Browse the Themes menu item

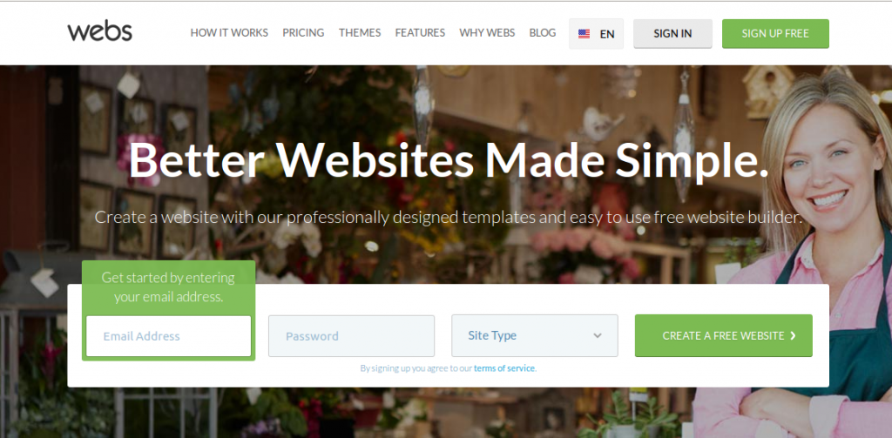coord(360,33)
